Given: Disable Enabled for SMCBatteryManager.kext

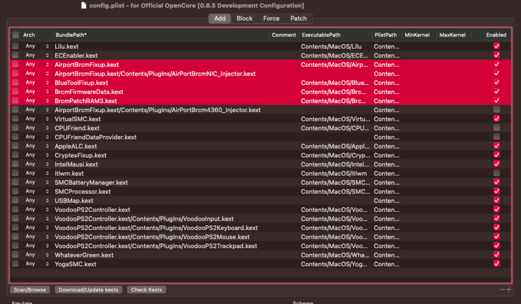Looking at the screenshot, I should [497, 182].
